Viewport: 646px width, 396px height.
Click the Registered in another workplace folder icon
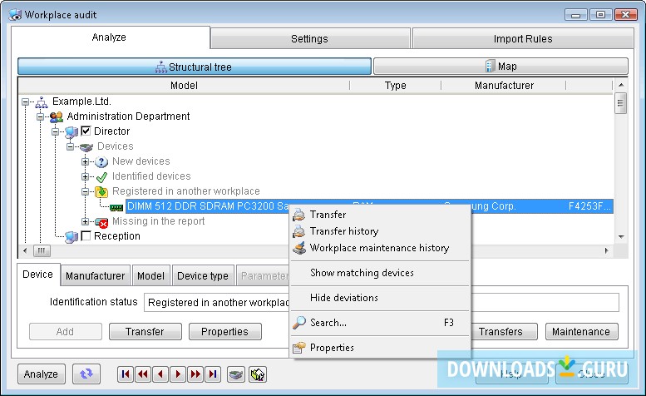pyautogui.click(x=101, y=192)
